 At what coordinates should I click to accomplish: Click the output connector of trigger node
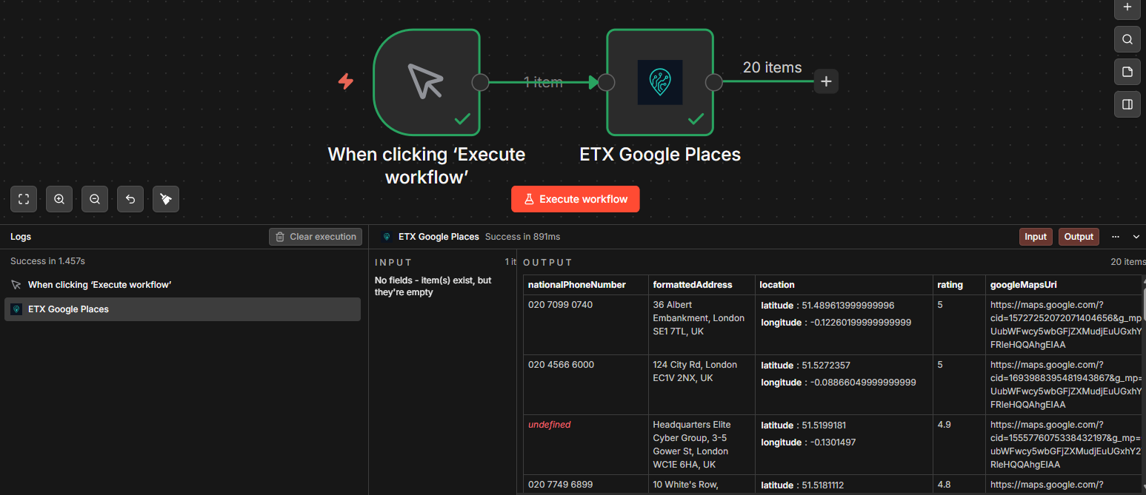pyautogui.click(x=480, y=82)
